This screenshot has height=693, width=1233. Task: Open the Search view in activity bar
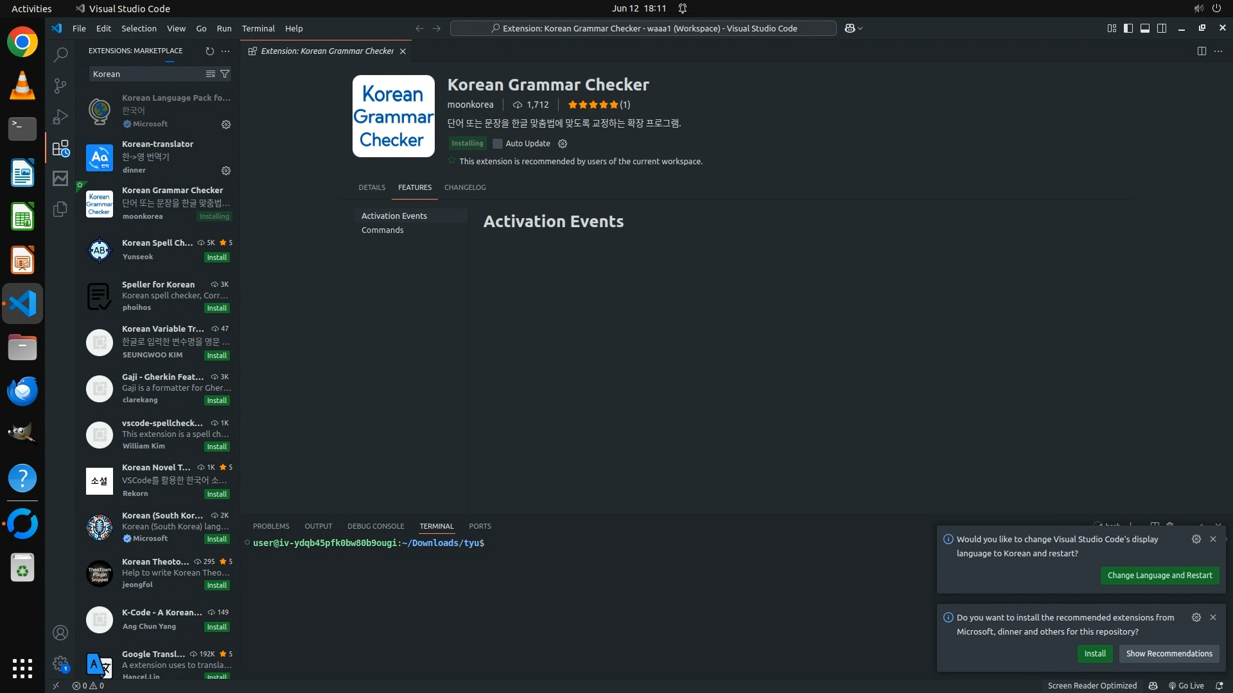[x=60, y=55]
